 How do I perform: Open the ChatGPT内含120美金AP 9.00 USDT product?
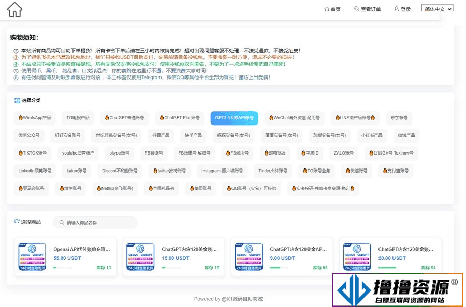click(x=282, y=257)
